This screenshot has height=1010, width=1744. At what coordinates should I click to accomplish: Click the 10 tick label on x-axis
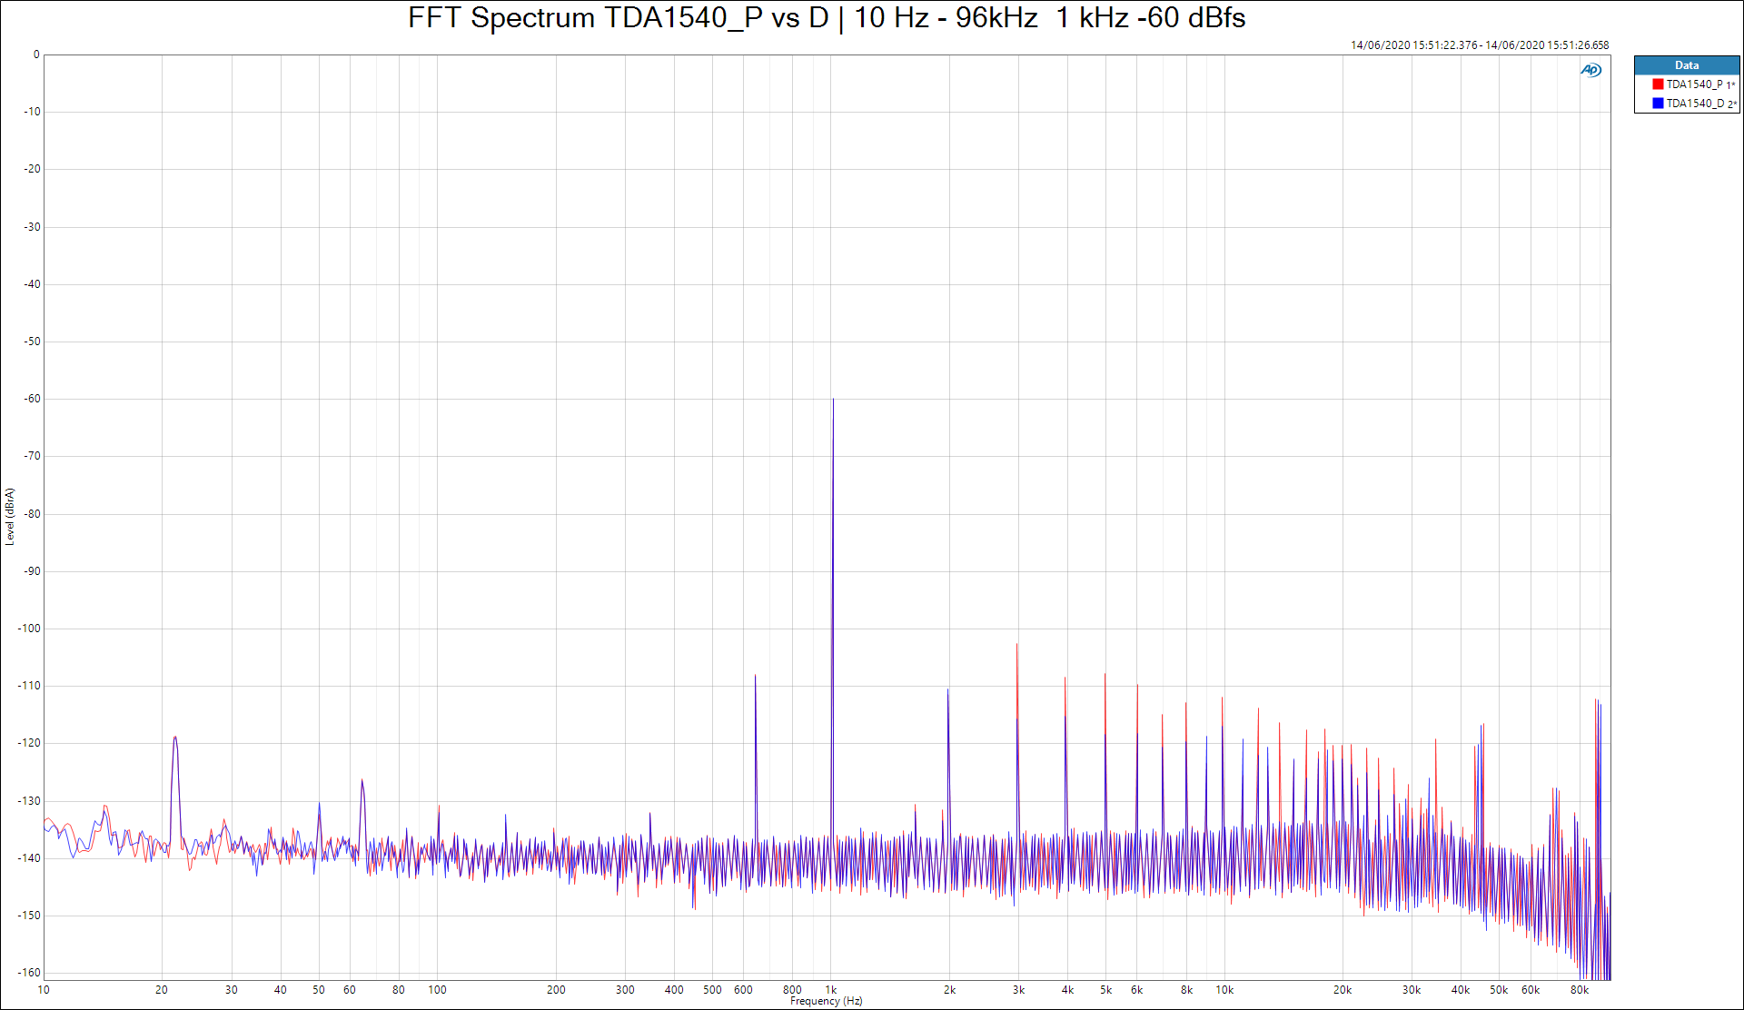[x=44, y=990]
